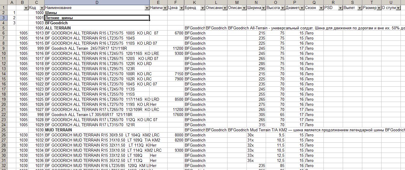
Task: Click the price cell showing 17600
Action: [x=176, y=115]
